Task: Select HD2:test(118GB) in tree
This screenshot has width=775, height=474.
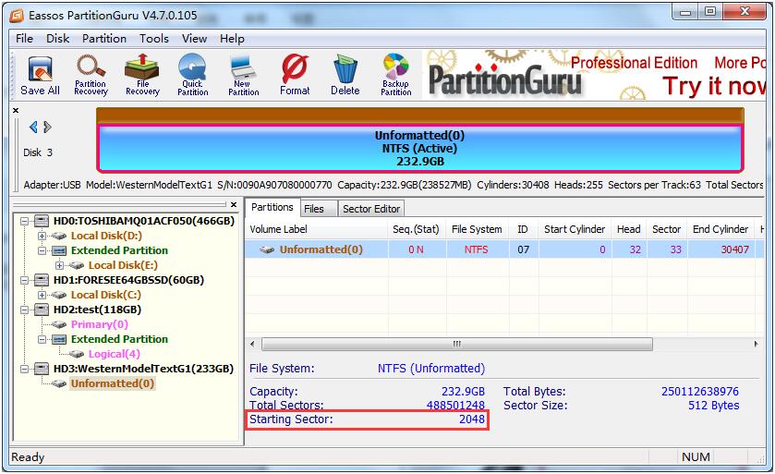Action: (97, 310)
